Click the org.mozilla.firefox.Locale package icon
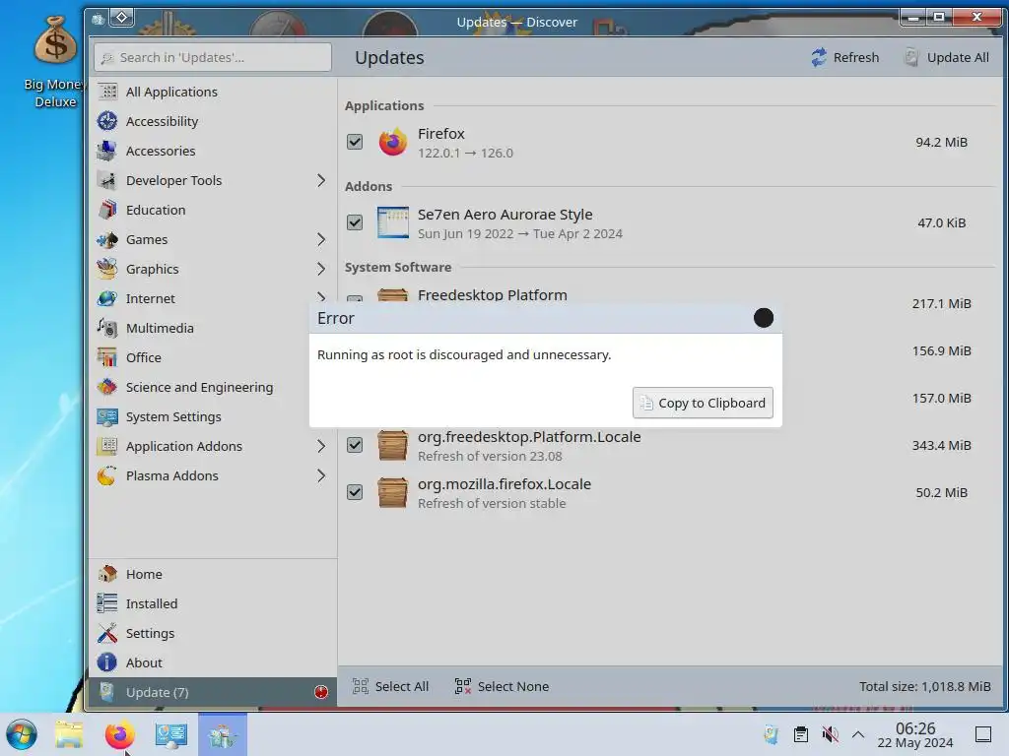 (x=392, y=492)
